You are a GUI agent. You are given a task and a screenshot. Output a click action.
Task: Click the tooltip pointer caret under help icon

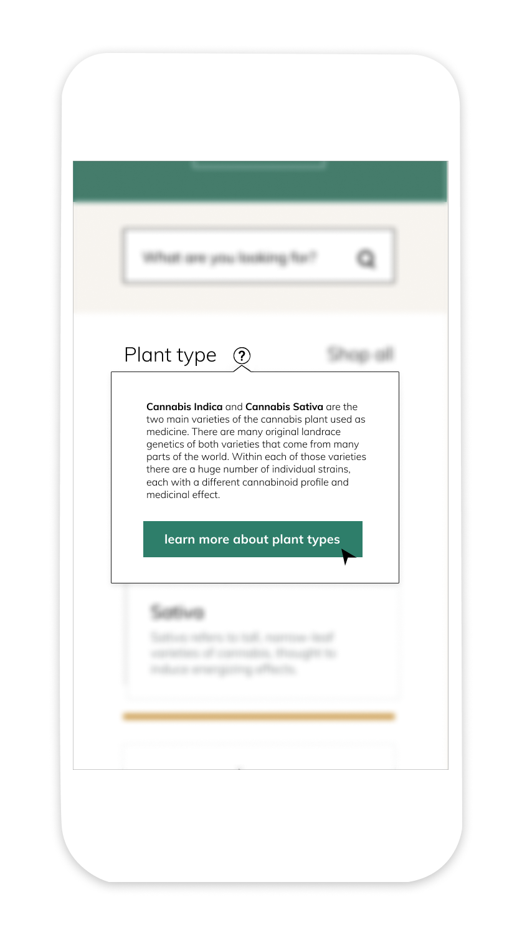(242, 368)
